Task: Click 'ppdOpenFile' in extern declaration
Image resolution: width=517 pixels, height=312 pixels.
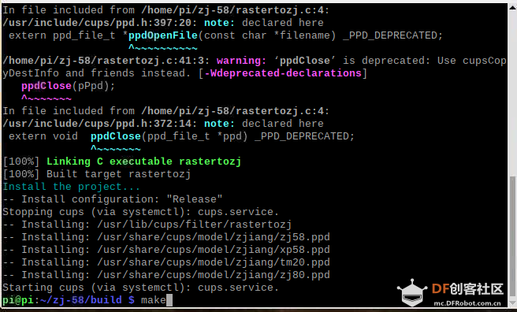Action: (x=163, y=35)
